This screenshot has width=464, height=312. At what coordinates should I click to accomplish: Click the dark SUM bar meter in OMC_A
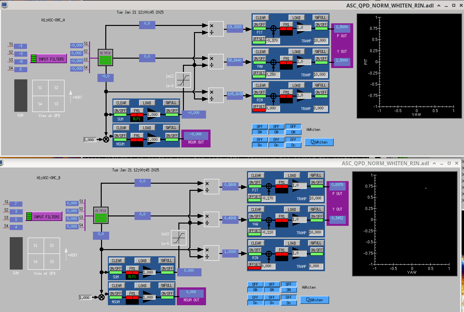coord(20,96)
